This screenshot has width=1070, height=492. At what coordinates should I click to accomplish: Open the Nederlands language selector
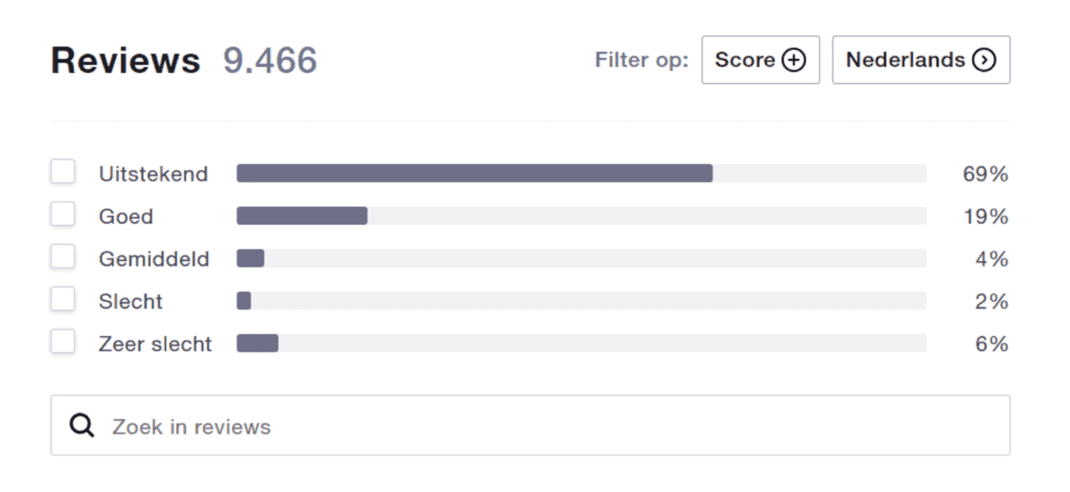[x=921, y=60]
